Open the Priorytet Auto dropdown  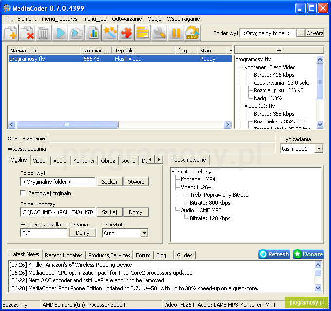click(x=144, y=233)
